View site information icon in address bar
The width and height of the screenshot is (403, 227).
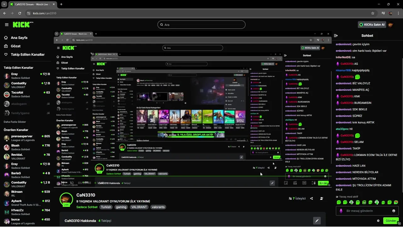29,13
